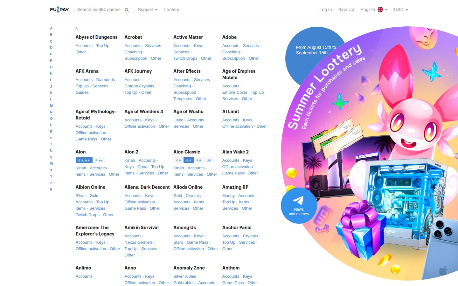Open the Telegram News and memes button
This screenshot has width=458, height=286.
pos(299,206)
